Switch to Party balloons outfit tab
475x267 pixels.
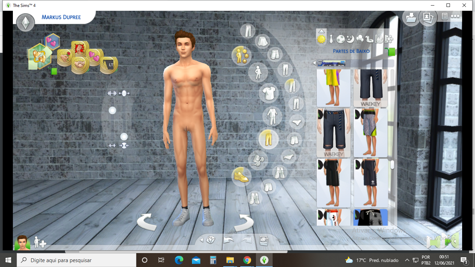coord(361,39)
